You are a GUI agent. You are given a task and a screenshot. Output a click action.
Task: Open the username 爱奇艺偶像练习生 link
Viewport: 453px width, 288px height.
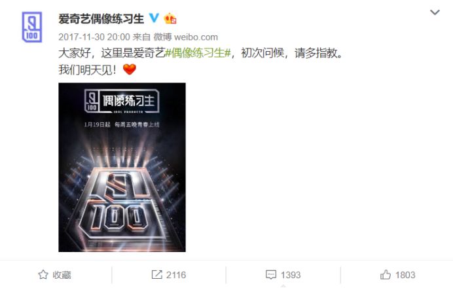click(101, 19)
